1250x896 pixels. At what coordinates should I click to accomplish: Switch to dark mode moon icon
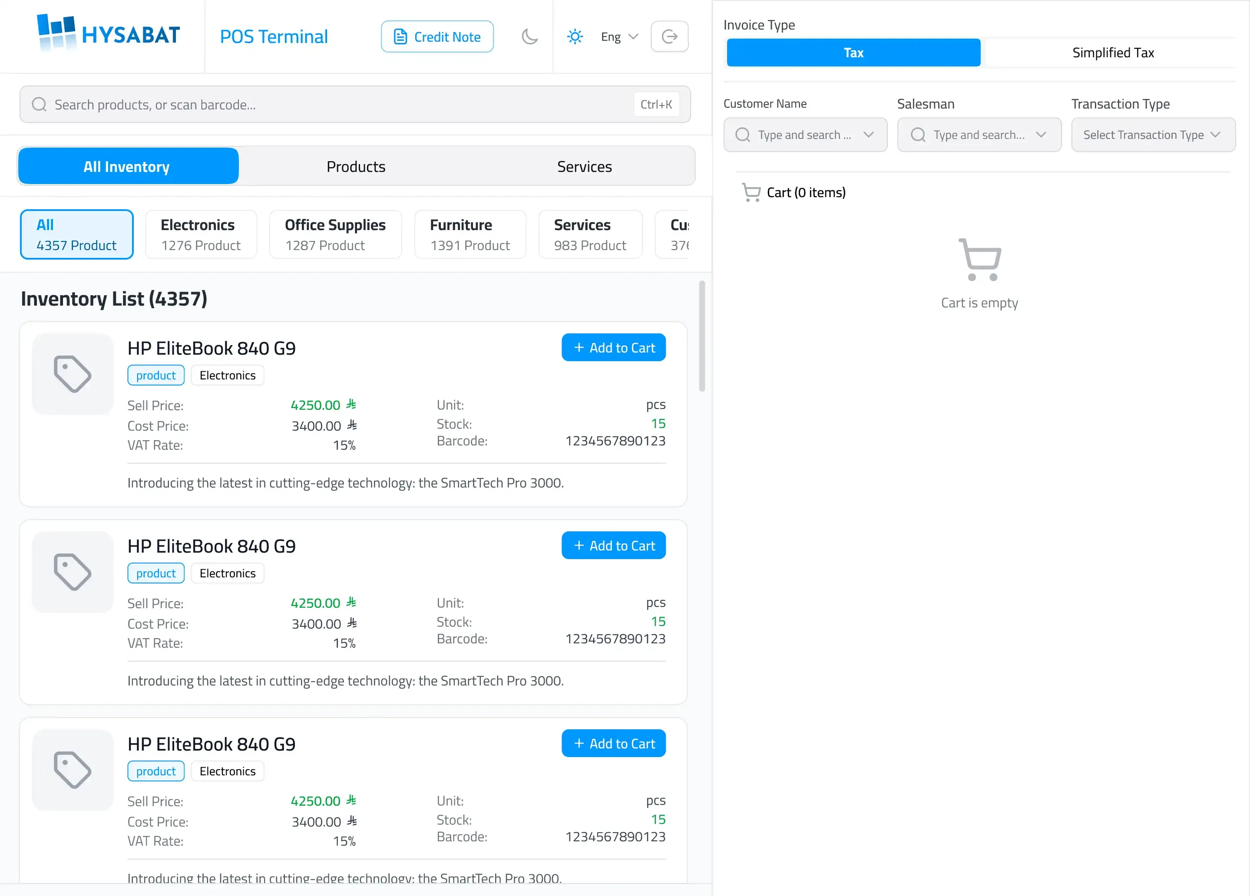pos(529,37)
